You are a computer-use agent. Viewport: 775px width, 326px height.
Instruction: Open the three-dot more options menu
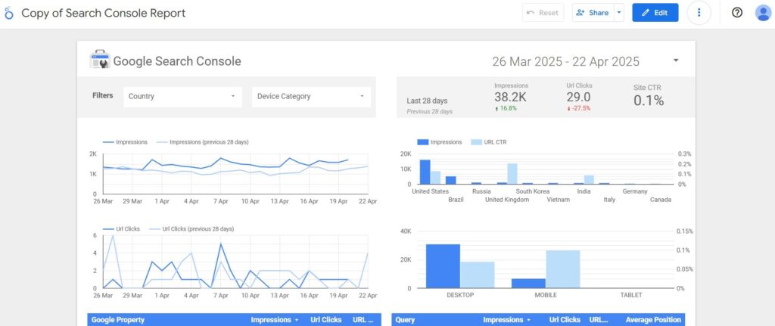[699, 13]
